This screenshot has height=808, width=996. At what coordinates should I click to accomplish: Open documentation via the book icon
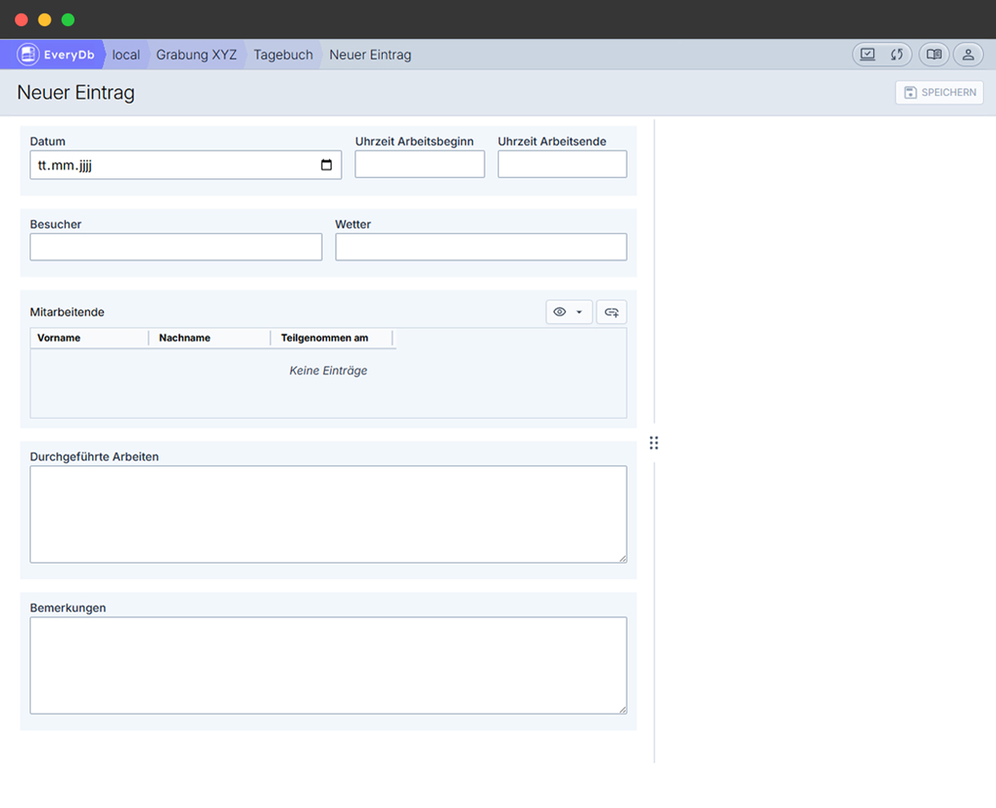[x=933, y=54]
